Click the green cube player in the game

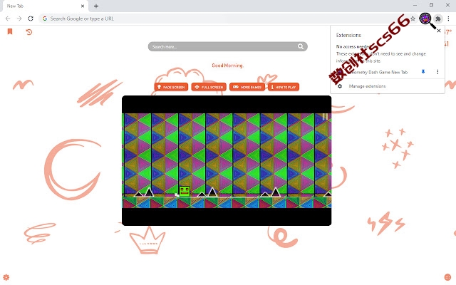pyautogui.click(x=185, y=192)
